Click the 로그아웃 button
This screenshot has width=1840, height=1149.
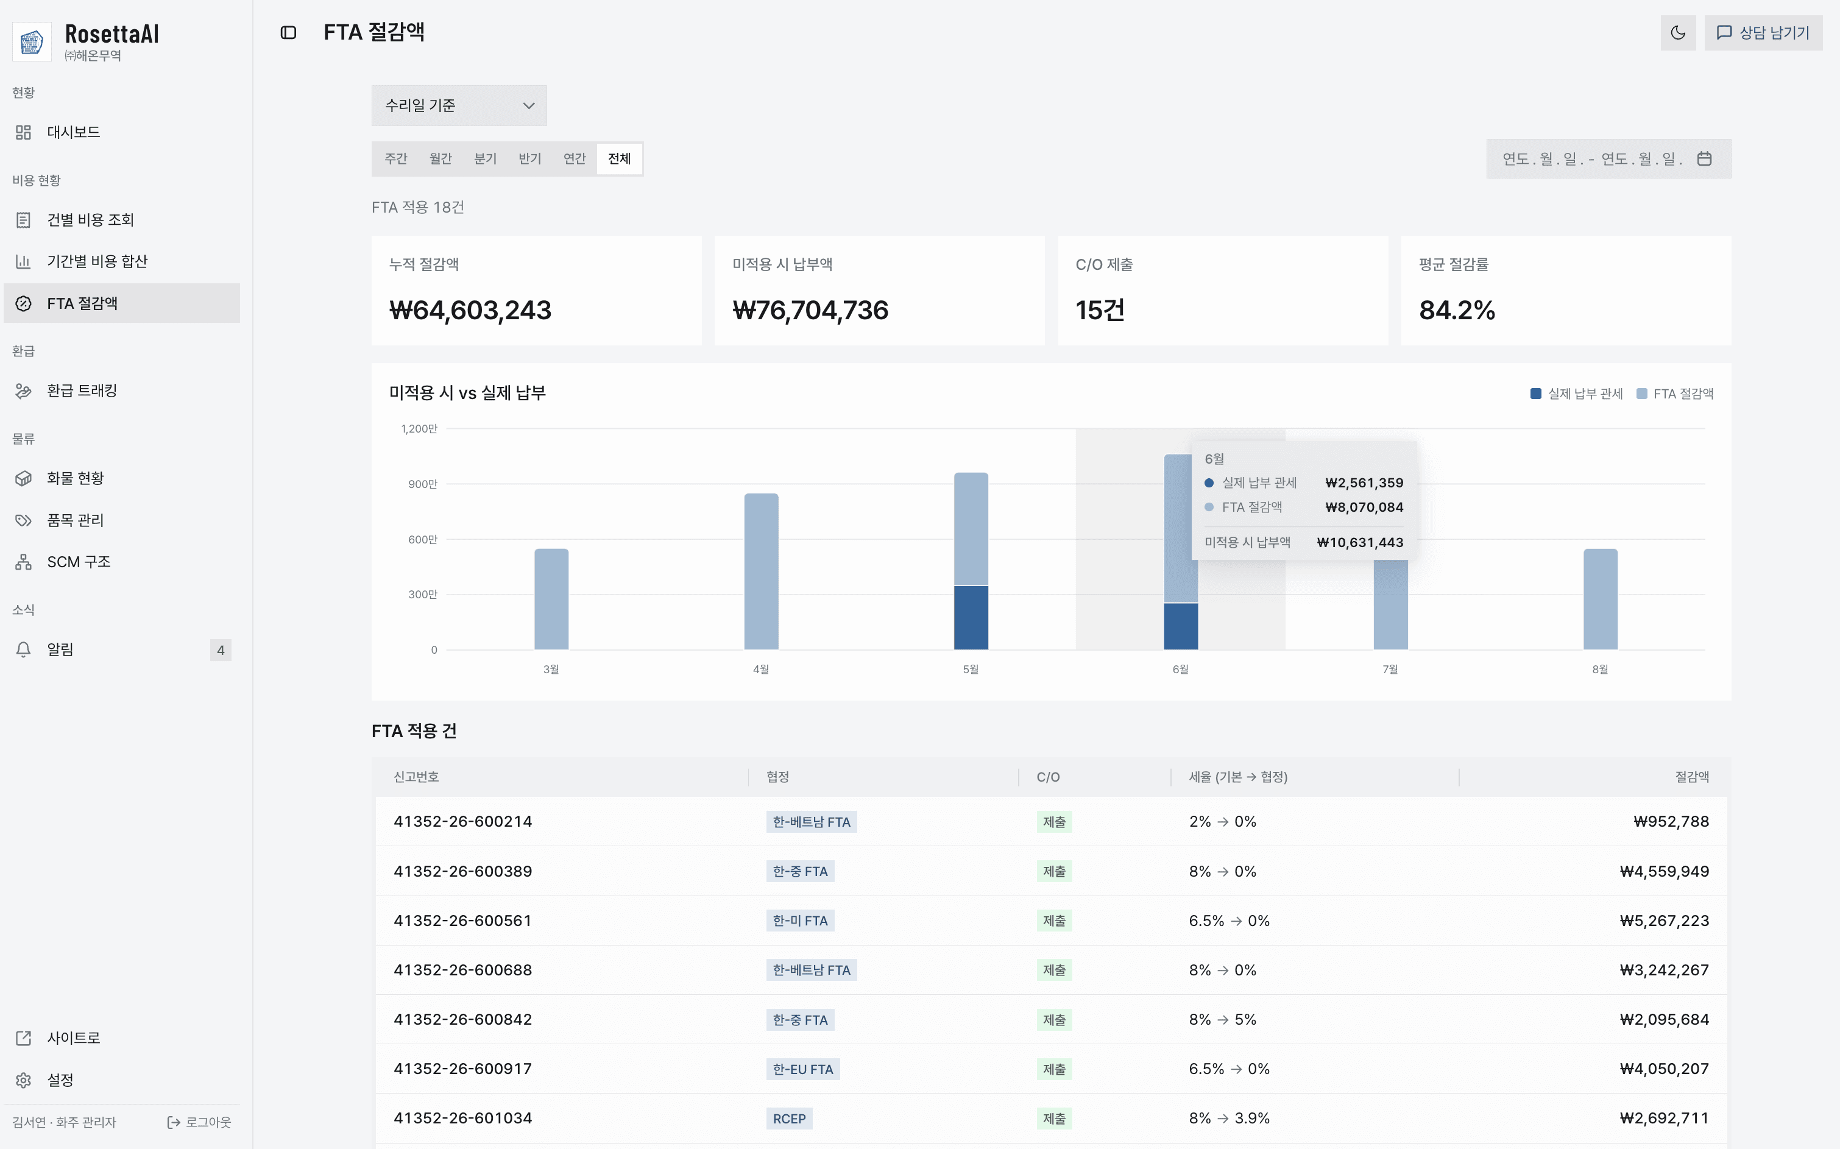[x=199, y=1122]
